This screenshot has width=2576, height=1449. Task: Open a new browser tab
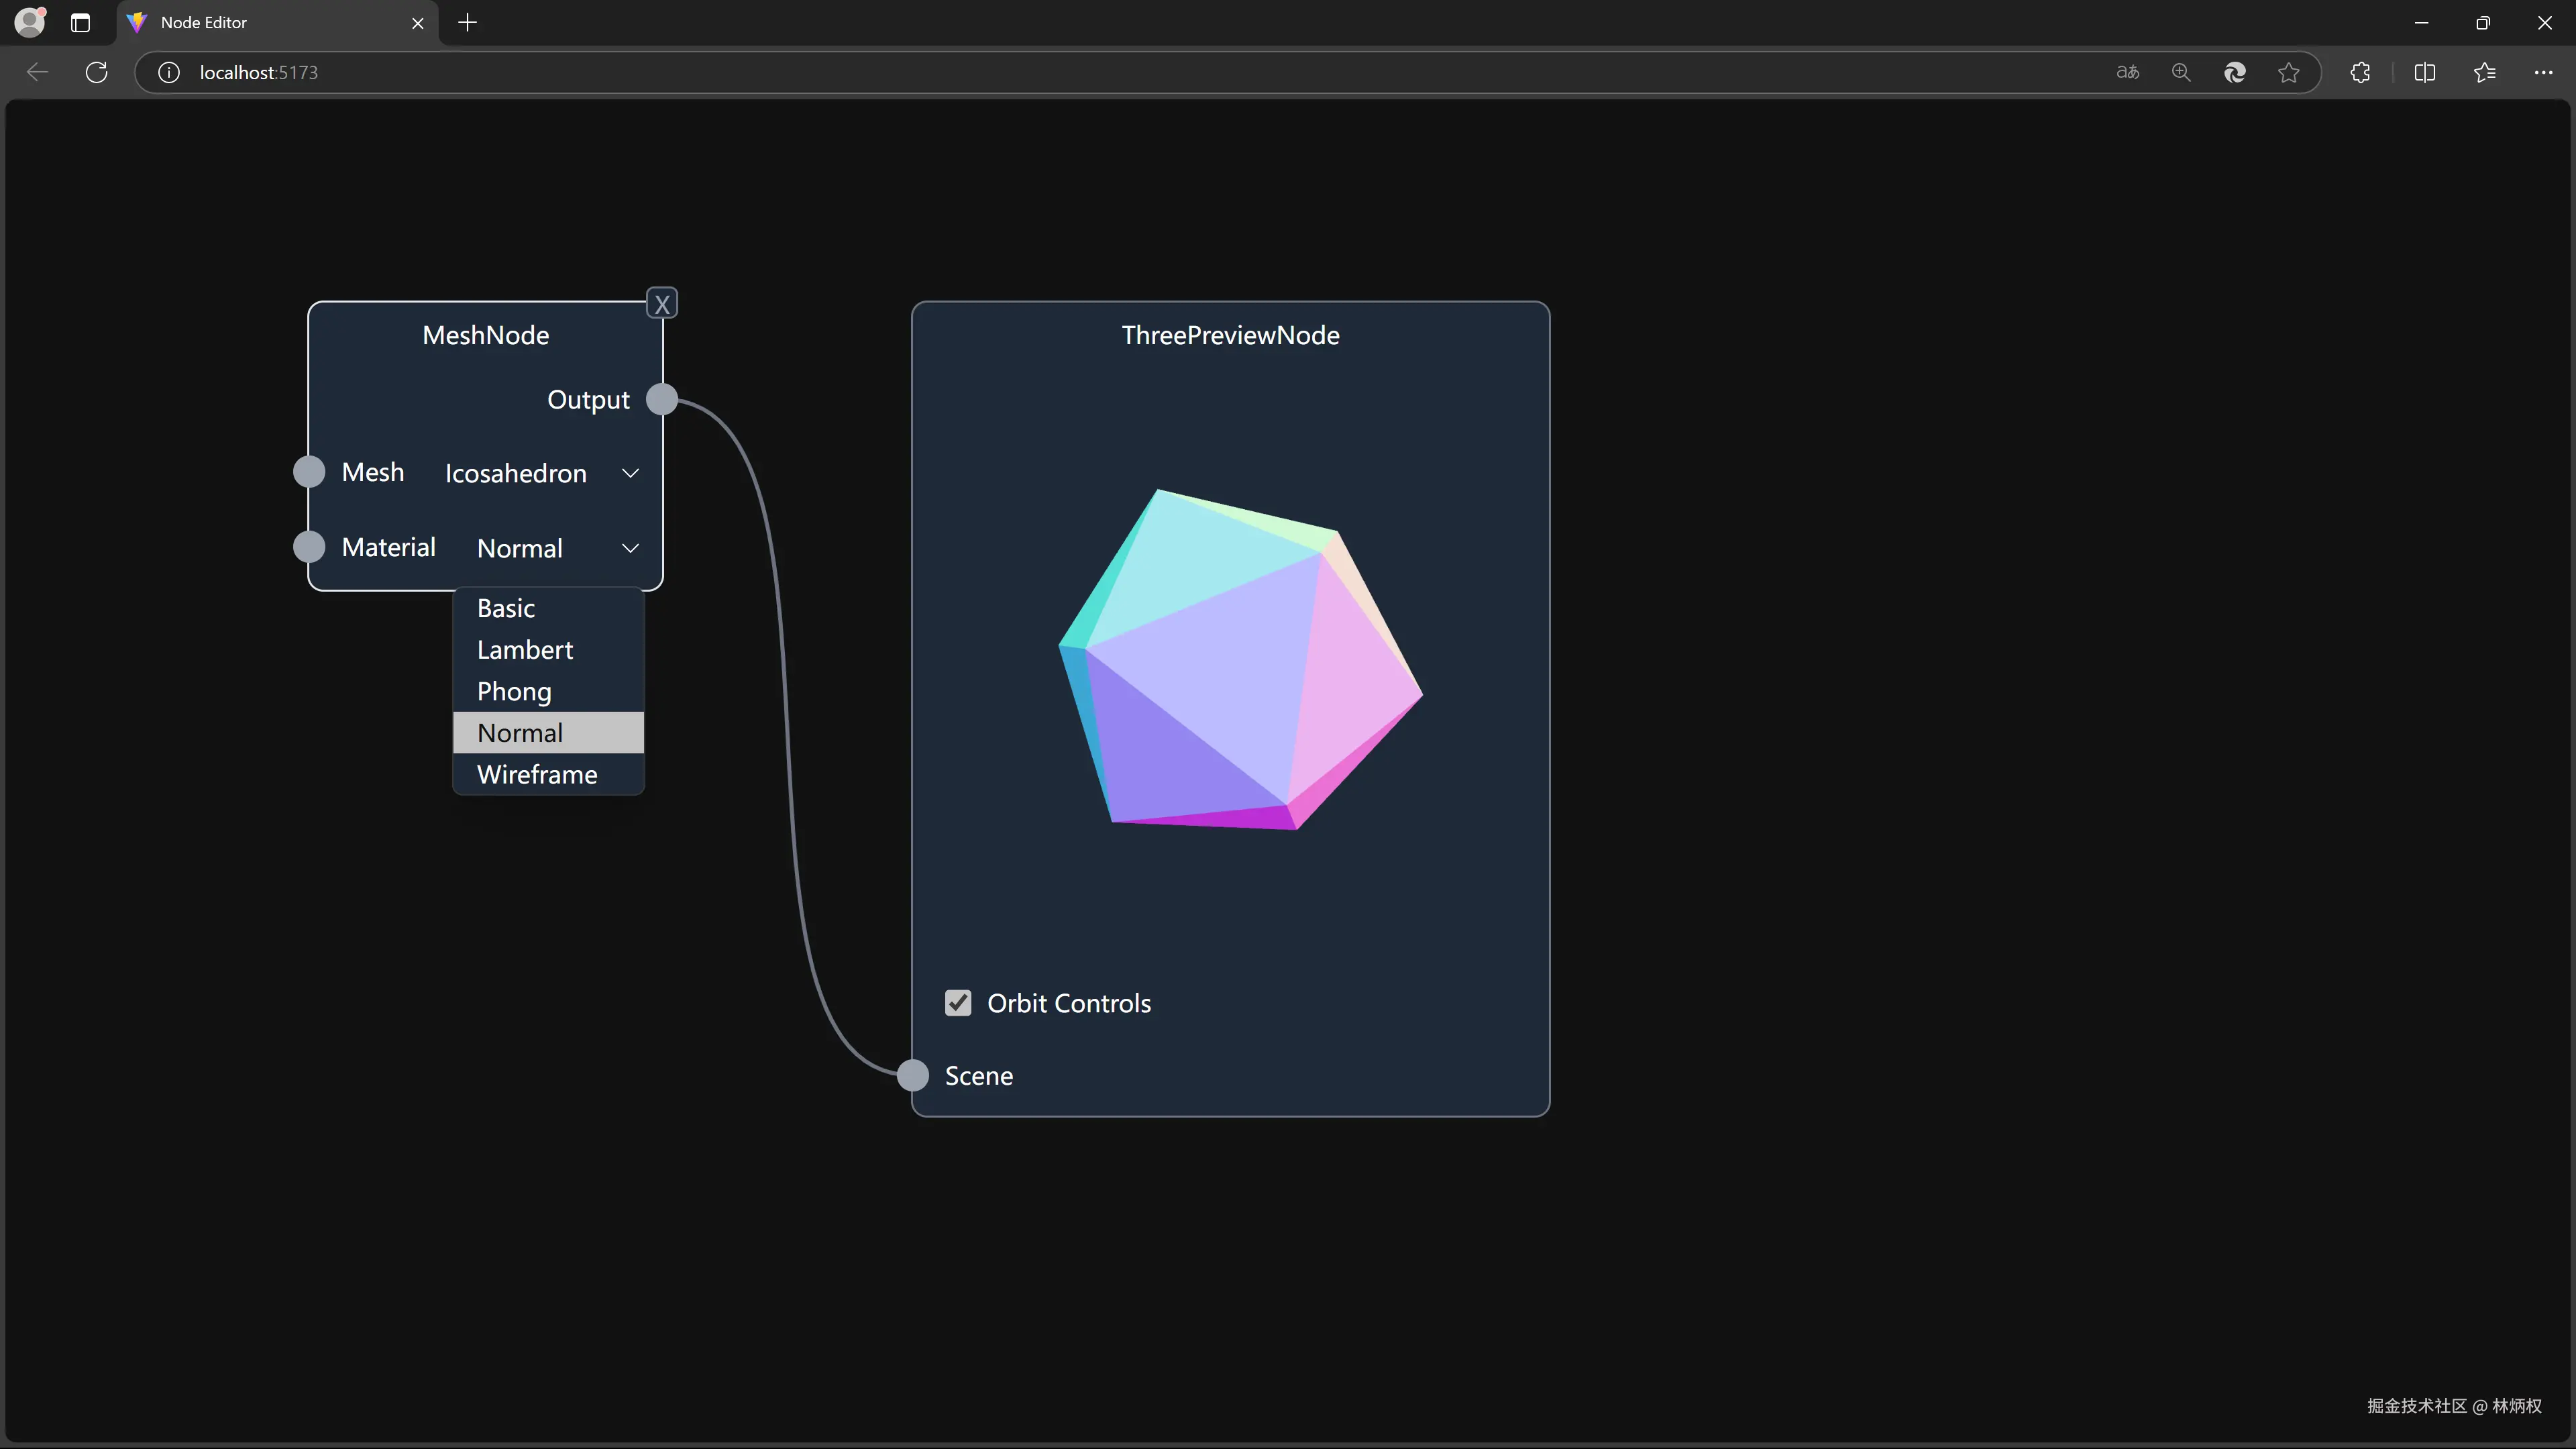467,22
